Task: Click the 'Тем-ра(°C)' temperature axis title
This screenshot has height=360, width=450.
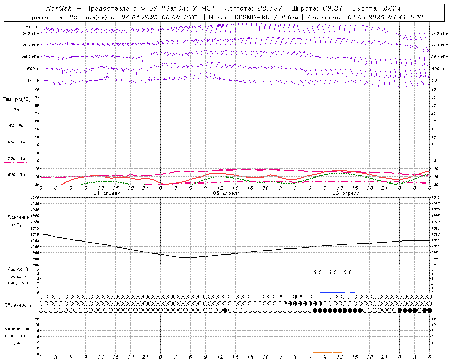Action: (17, 99)
